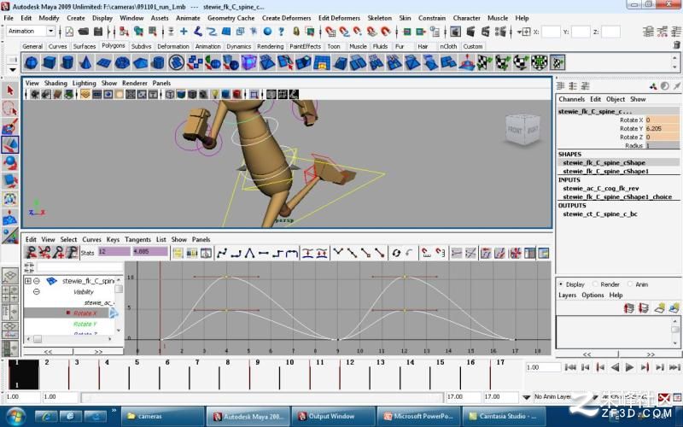Click the Move nearest picked key tool

point(31,252)
